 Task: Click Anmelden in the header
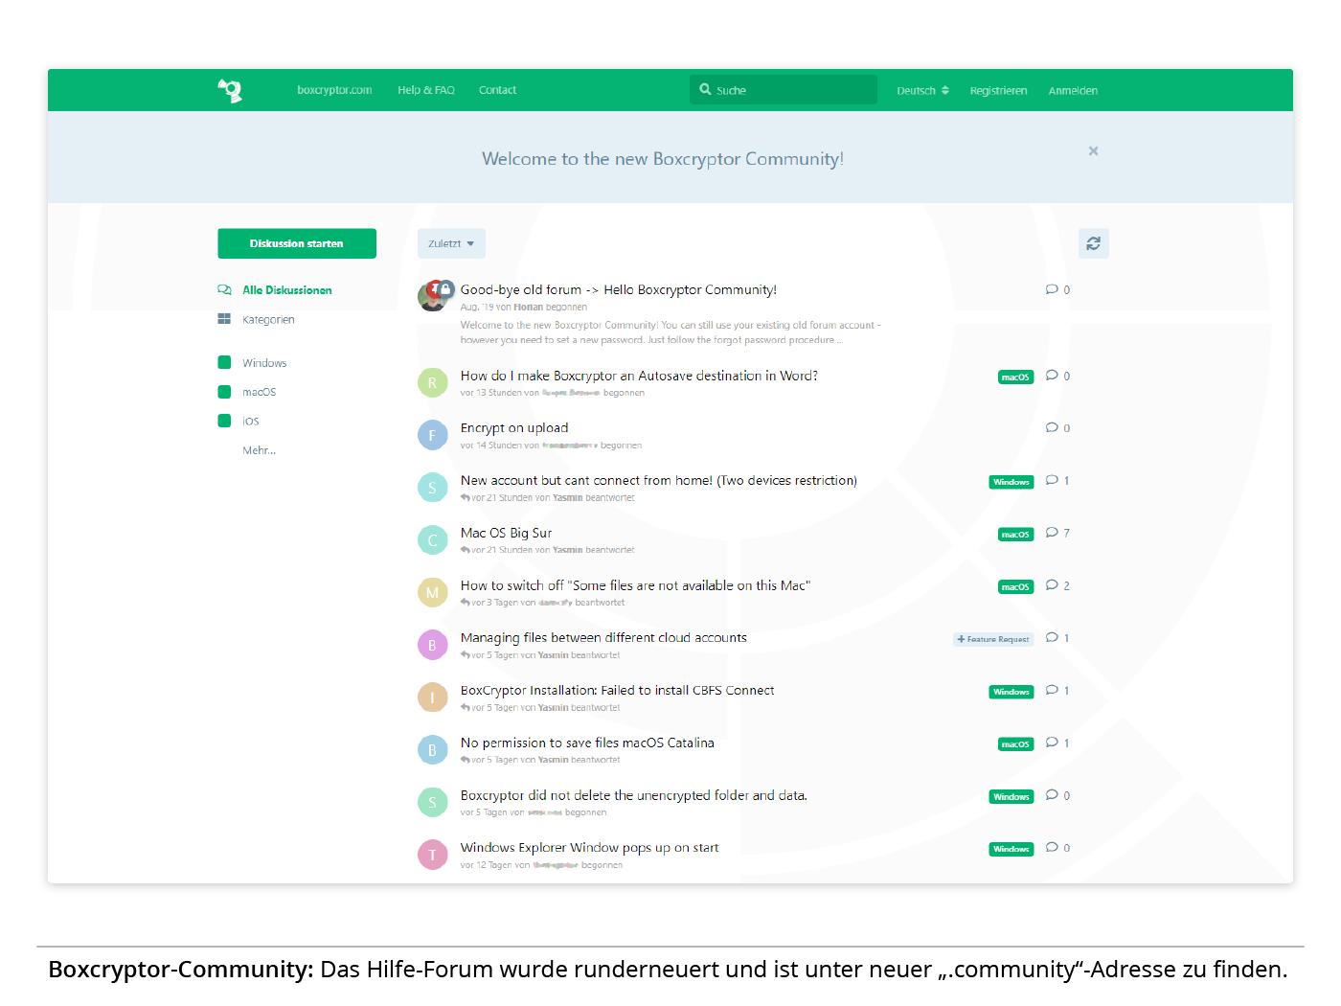1073,91
